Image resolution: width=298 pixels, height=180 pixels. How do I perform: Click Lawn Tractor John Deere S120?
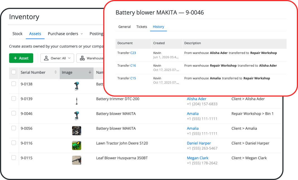(122, 143)
